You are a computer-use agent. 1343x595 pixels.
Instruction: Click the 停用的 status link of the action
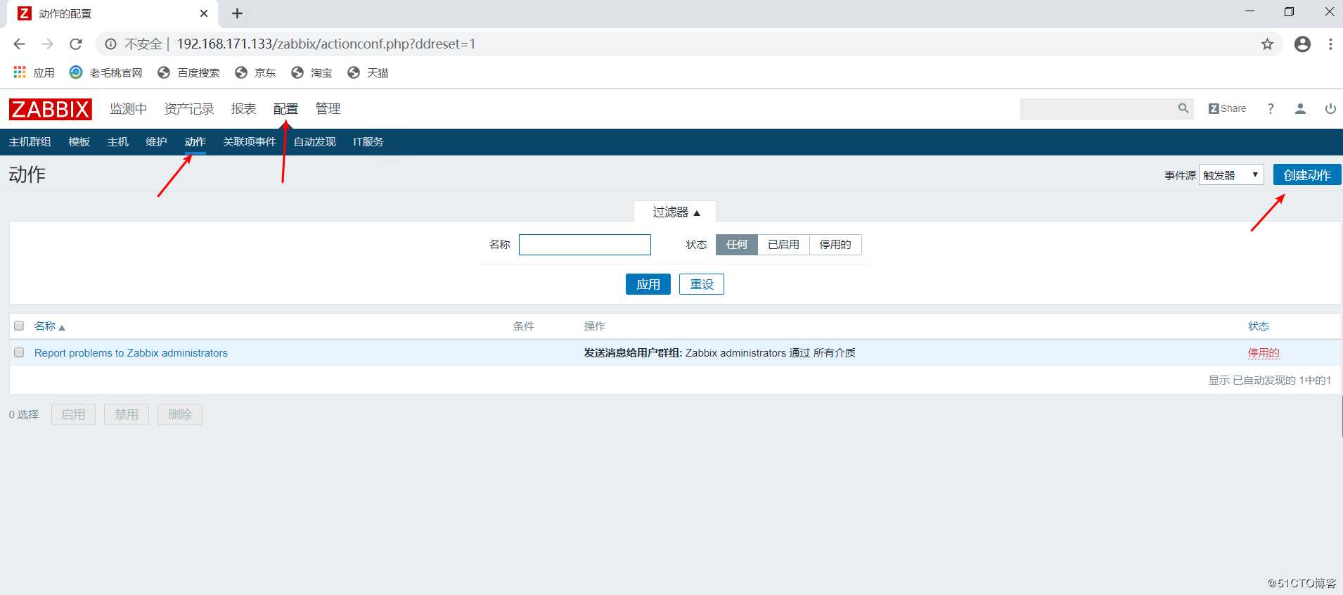(x=1264, y=352)
